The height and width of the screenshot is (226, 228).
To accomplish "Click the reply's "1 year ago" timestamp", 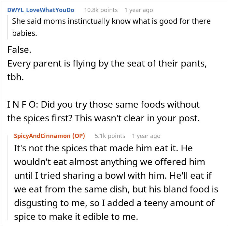I will point(146,136).
